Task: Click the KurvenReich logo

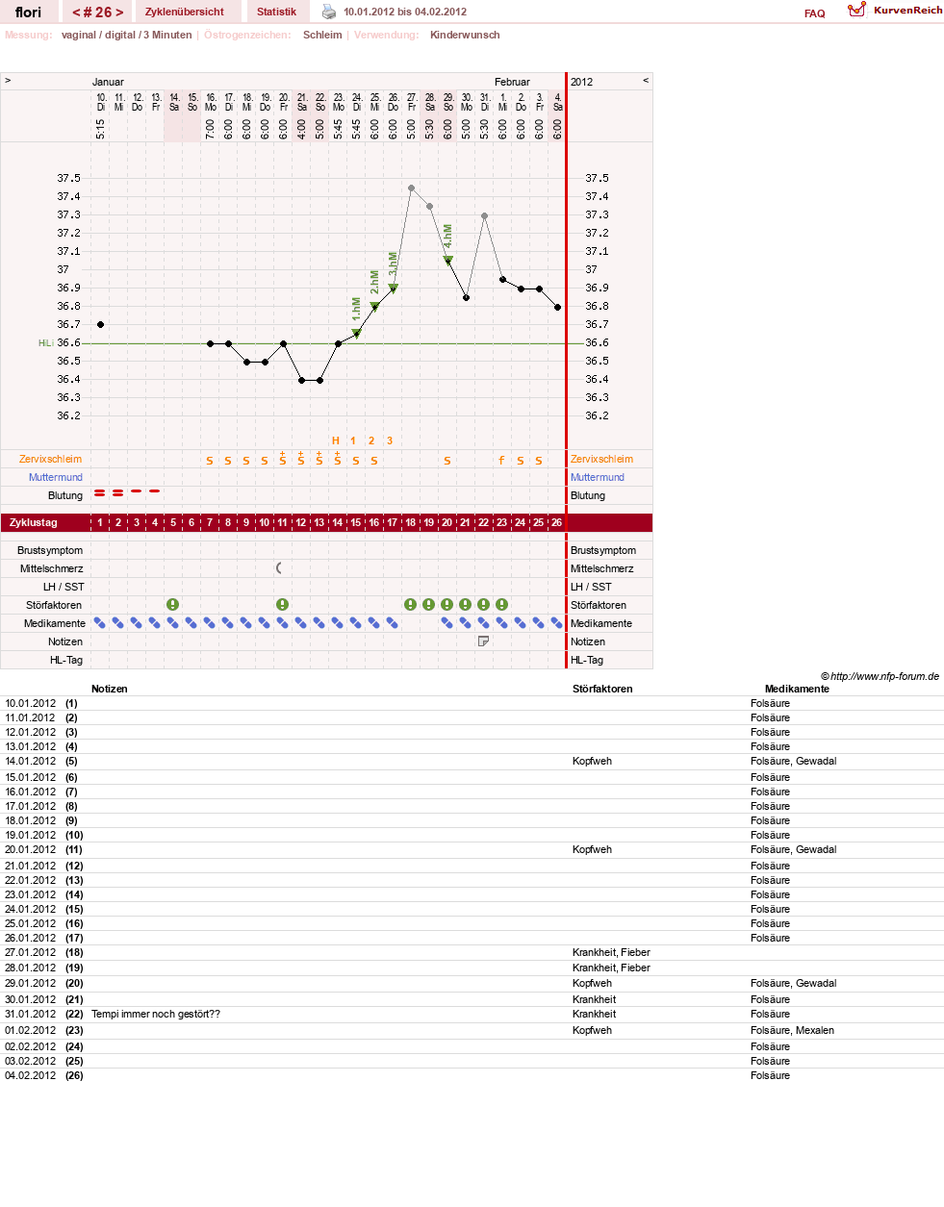Action: pyautogui.click(x=895, y=11)
